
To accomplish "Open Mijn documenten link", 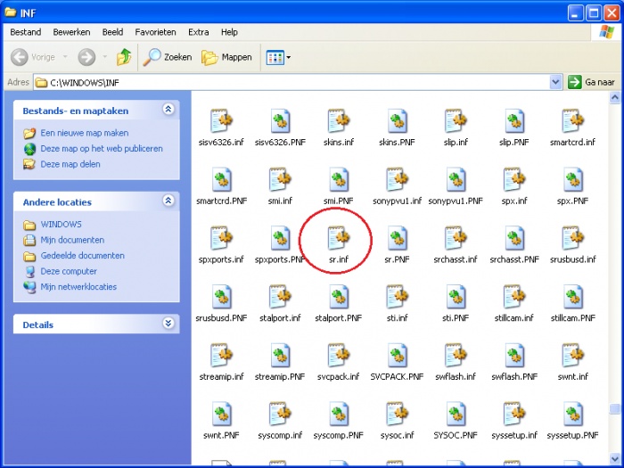I will point(72,240).
